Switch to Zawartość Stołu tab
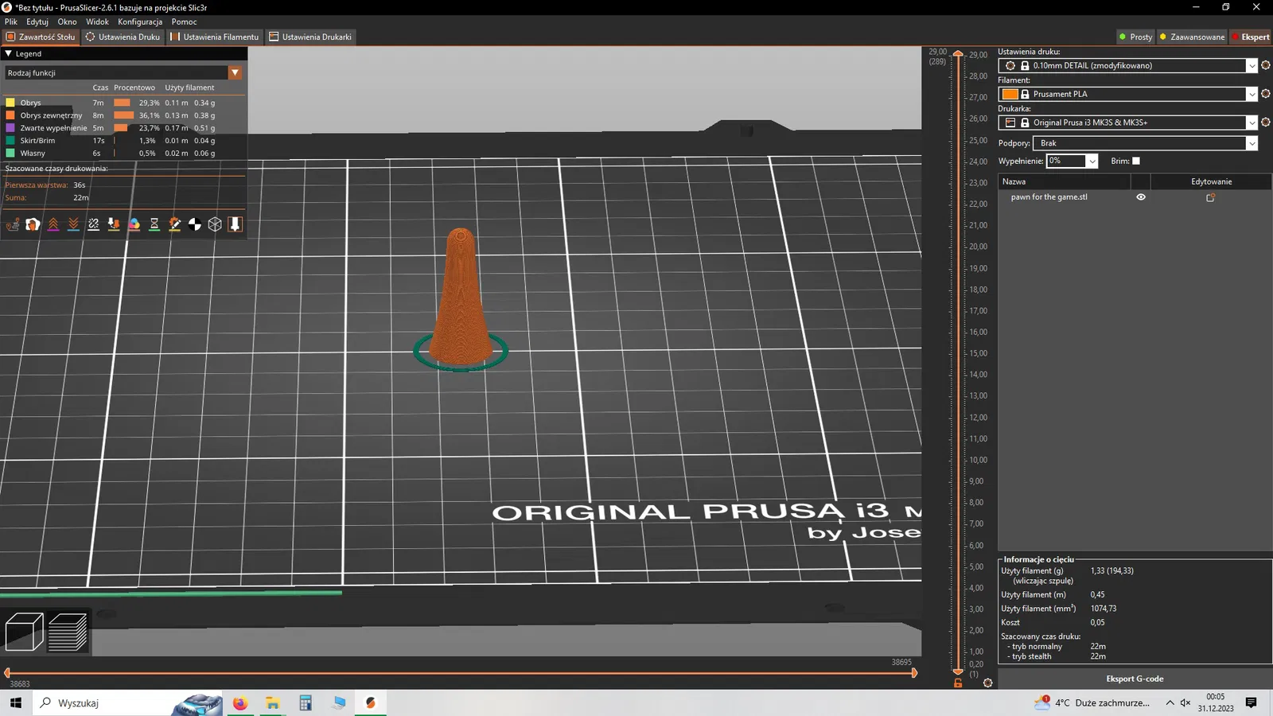This screenshot has height=716, width=1273. tap(41, 37)
